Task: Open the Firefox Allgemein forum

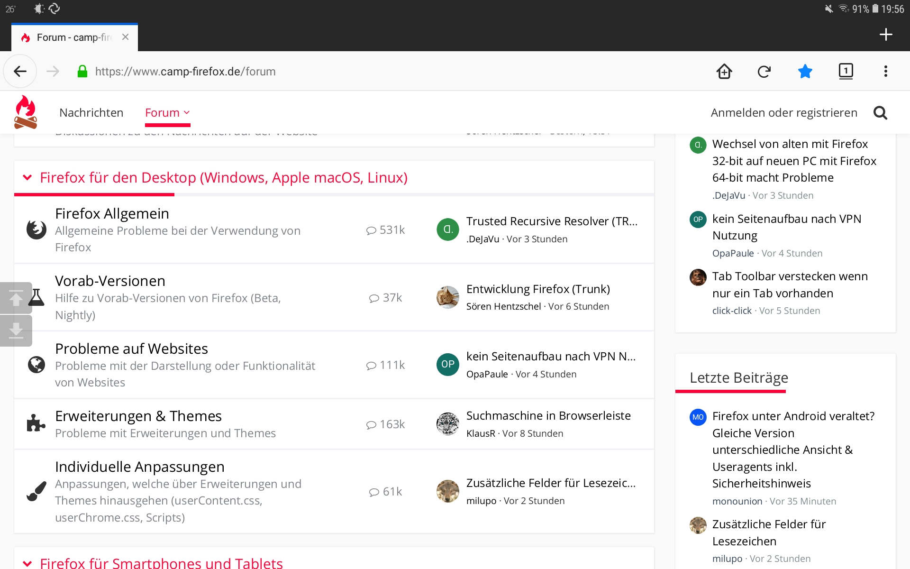Action: tap(112, 214)
